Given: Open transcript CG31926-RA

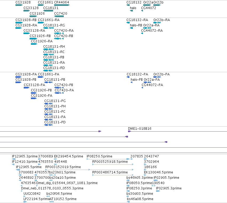Looking at the screenshot, I should click(42, 41).
